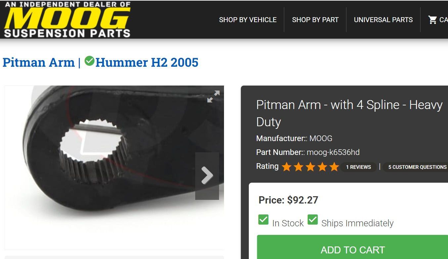Click the MOOG Suspension Parts logo
Screen dimensions: 448x259
[67, 20]
